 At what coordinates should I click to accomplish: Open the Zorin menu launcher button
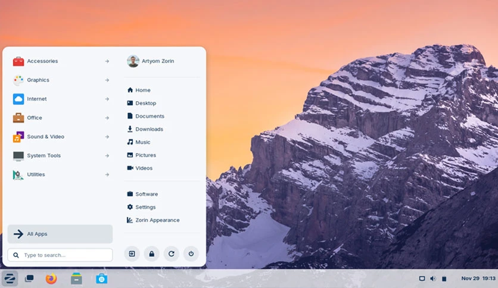[x=10, y=279]
